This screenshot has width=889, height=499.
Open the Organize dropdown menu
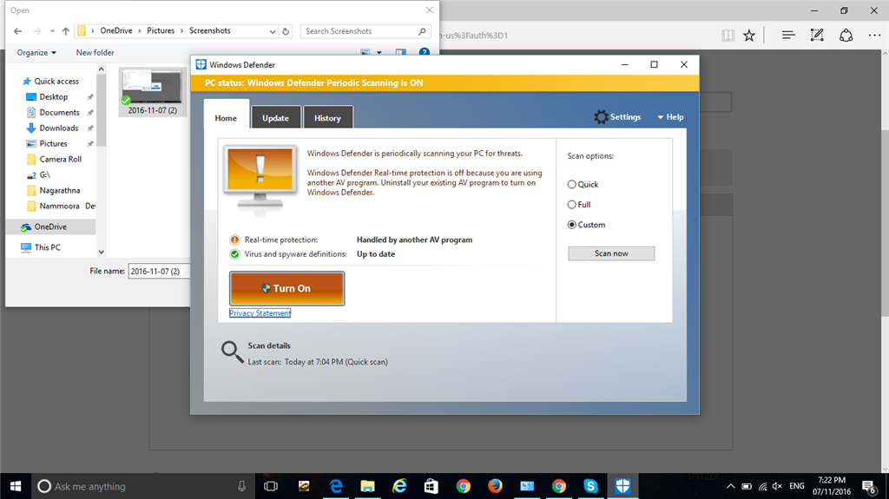pos(36,53)
